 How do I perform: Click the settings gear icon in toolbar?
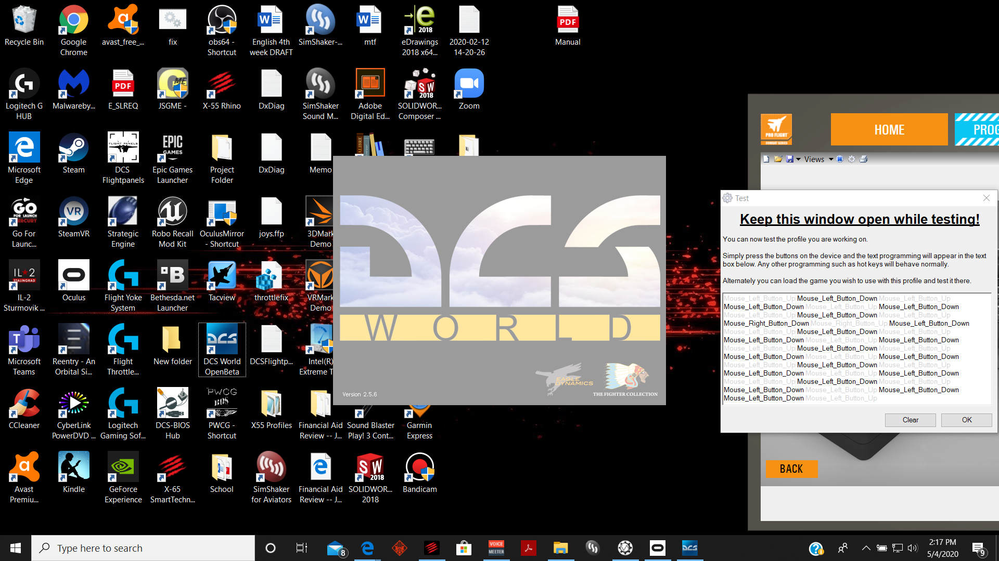coord(852,159)
